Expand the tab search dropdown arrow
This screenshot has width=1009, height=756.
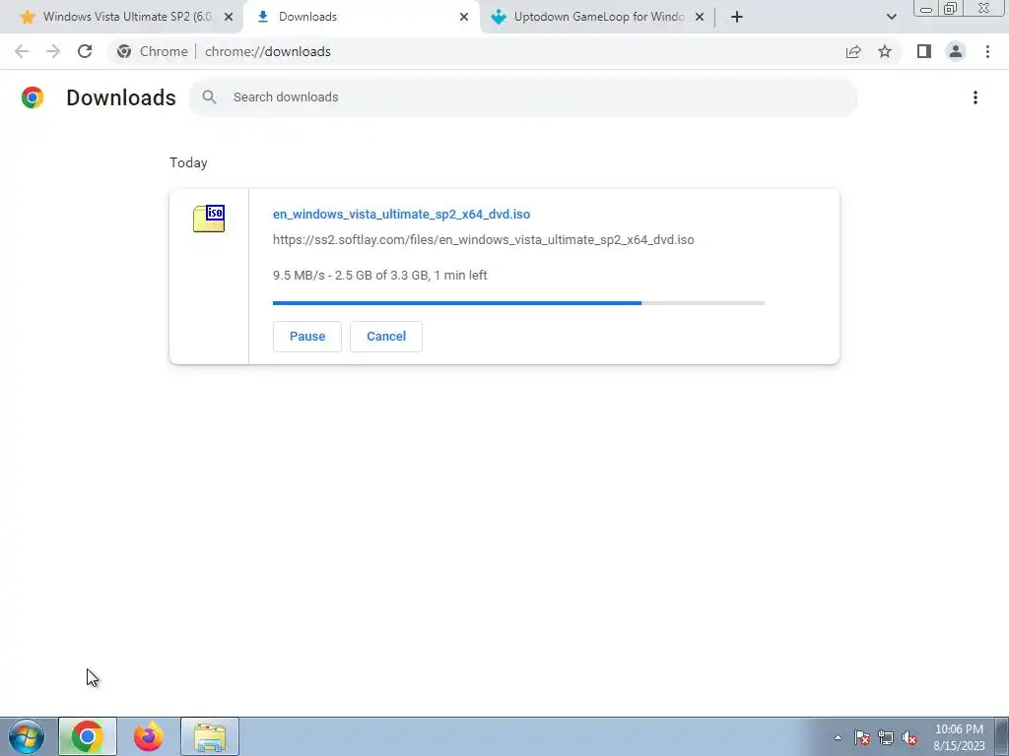coord(891,17)
